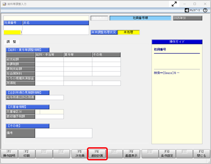
Task: Click the 所得税 row label
Action: [20, 83]
